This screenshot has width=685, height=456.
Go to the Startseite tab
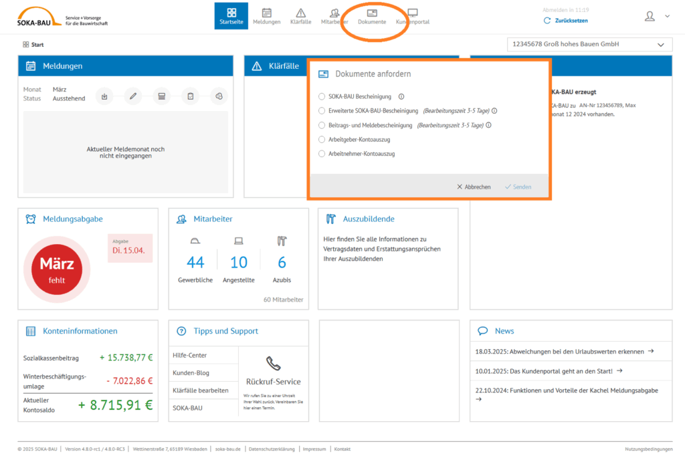(231, 16)
